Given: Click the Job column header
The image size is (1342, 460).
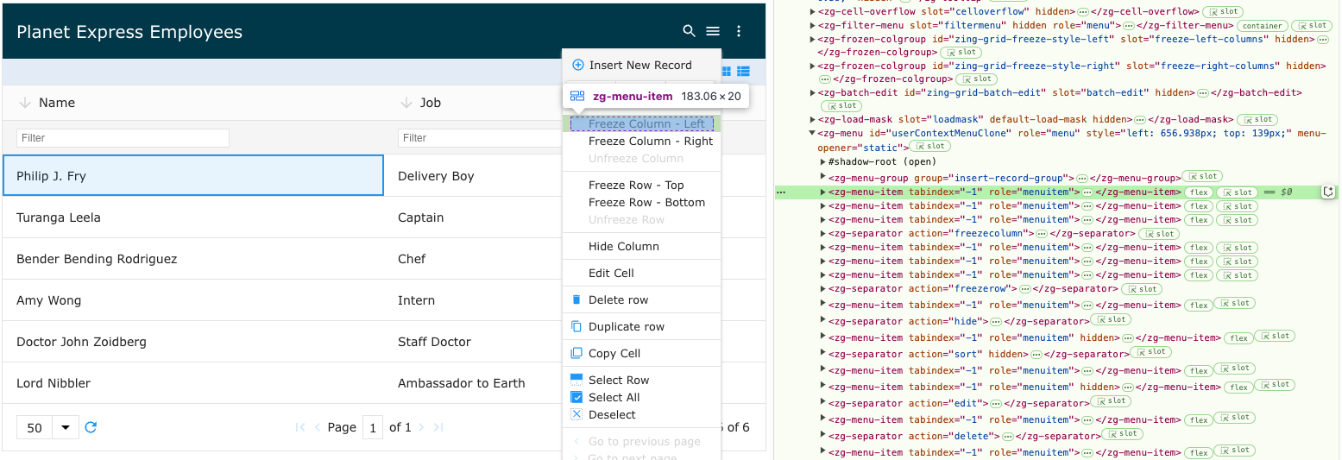Looking at the screenshot, I should (473, 103).
